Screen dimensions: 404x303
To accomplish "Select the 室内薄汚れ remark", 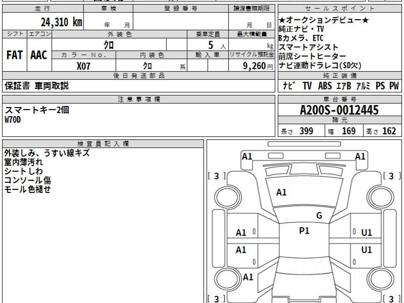I will click(x=24, y=162).
